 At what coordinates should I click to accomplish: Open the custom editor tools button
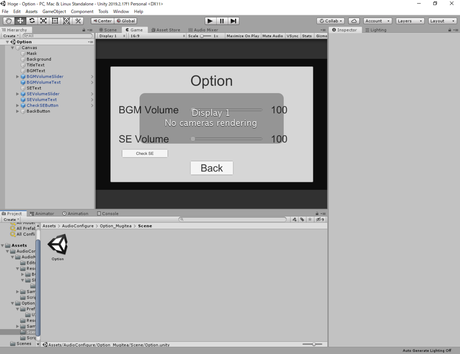point(78,21)
